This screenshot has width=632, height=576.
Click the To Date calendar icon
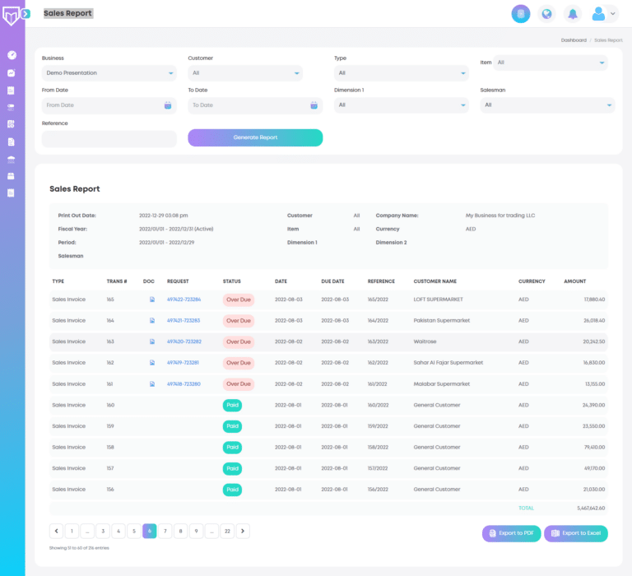tap(314, 105)
